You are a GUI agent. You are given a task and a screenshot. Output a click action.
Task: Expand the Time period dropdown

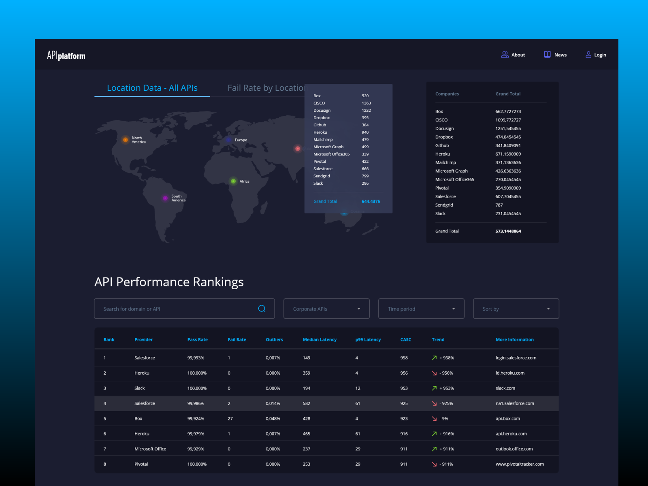click(x=421, y=309)
